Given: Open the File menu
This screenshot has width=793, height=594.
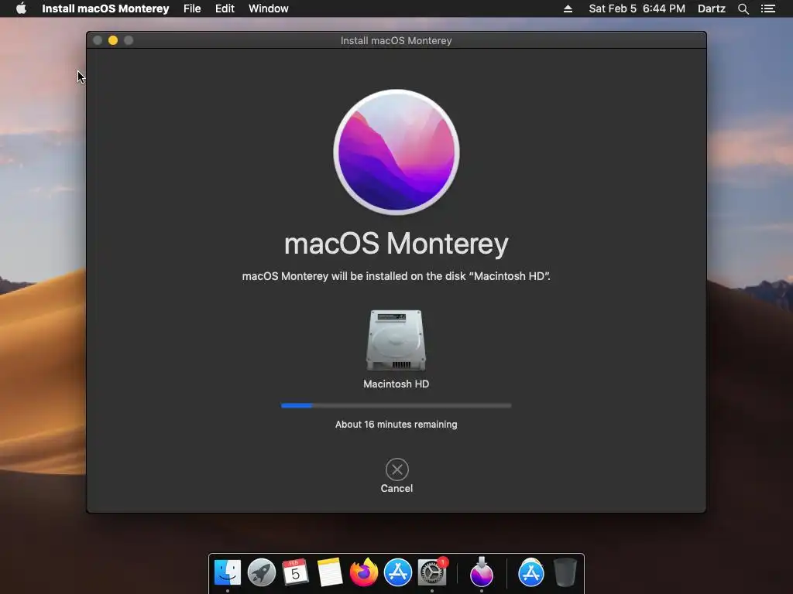Looking at the screenshot, I should pyautogui.click(x=192, y=9).
